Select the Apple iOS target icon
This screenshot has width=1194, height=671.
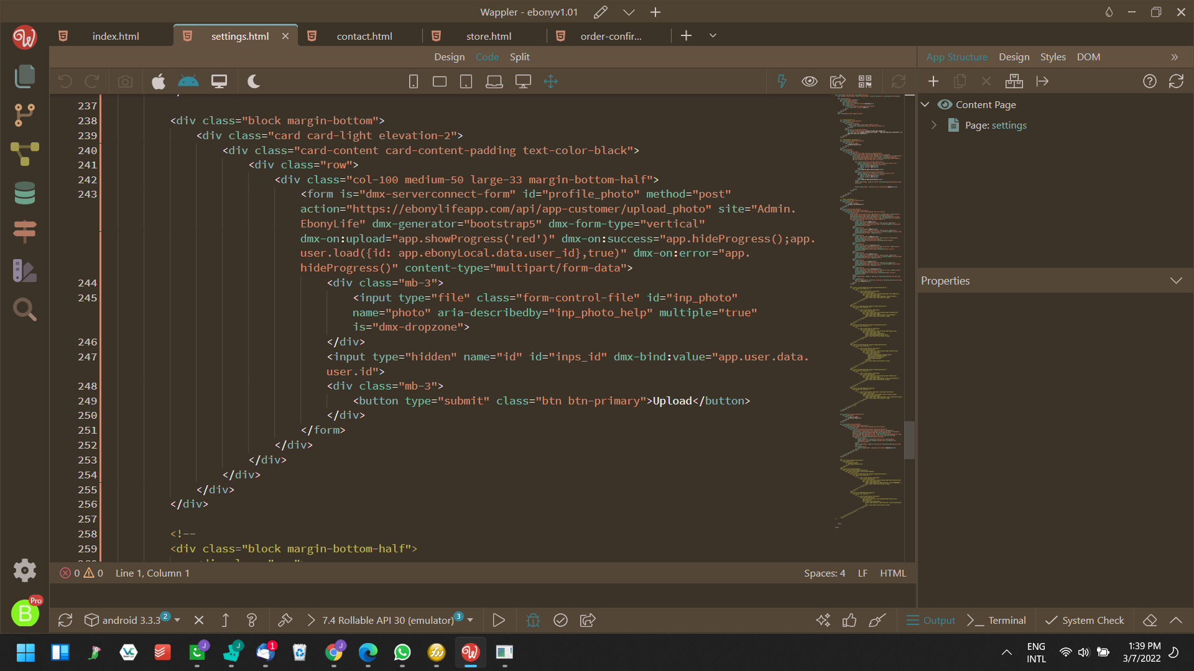(x=159, y=81)
